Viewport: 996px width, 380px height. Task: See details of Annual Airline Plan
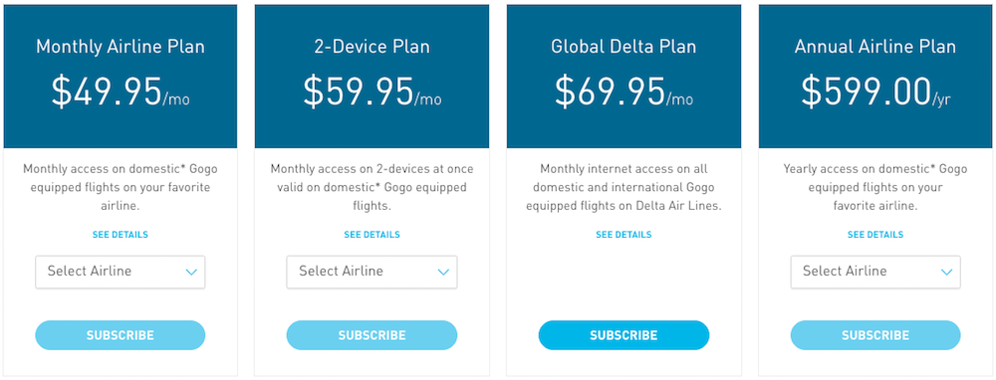point(875,235)
